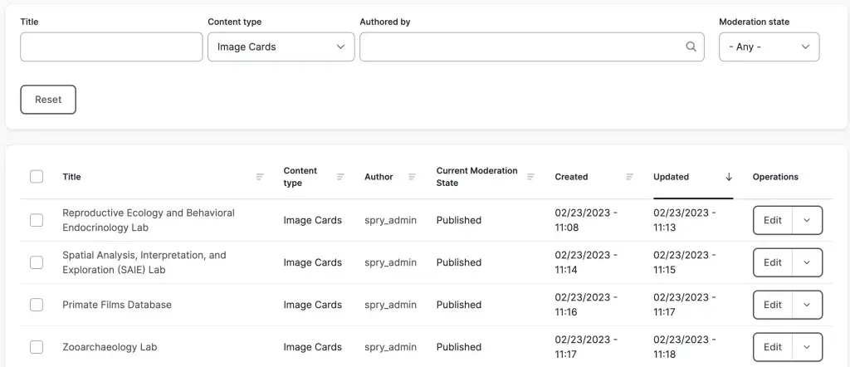The height and width of the screenshot is (367, 850).
Task: Expand operations arrow for Spatial Analysis Lab
Action: pyautogui.click(x=806, y=262)
